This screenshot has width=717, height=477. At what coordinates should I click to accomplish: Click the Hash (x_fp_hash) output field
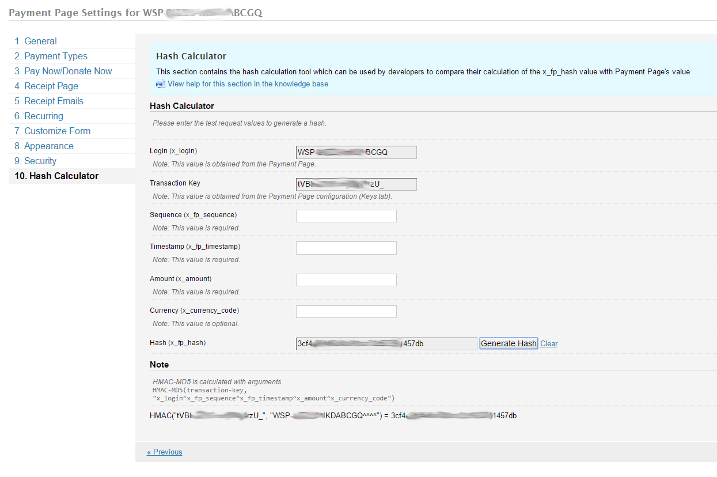pyautogui.click(x=386, y=344)
